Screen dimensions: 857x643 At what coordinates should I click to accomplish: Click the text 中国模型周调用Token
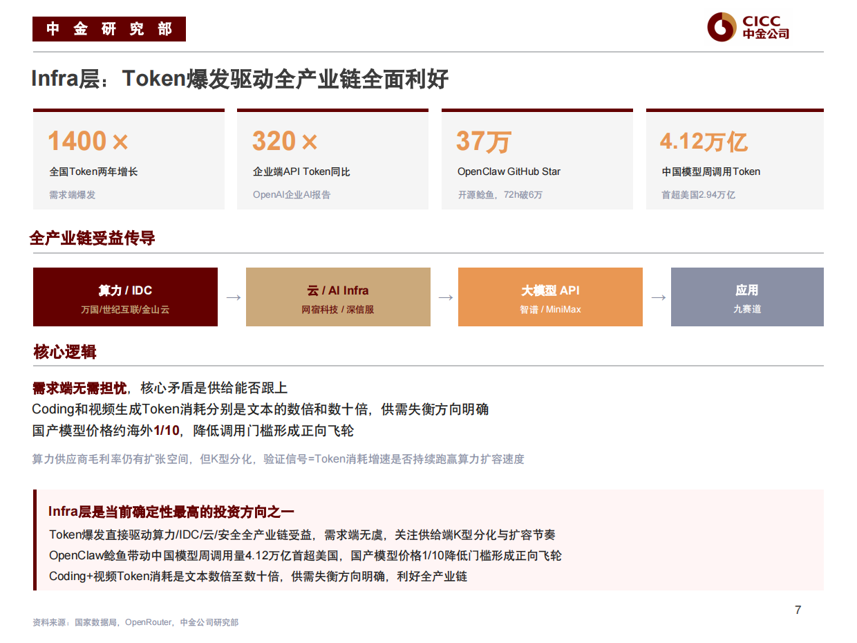711,171
